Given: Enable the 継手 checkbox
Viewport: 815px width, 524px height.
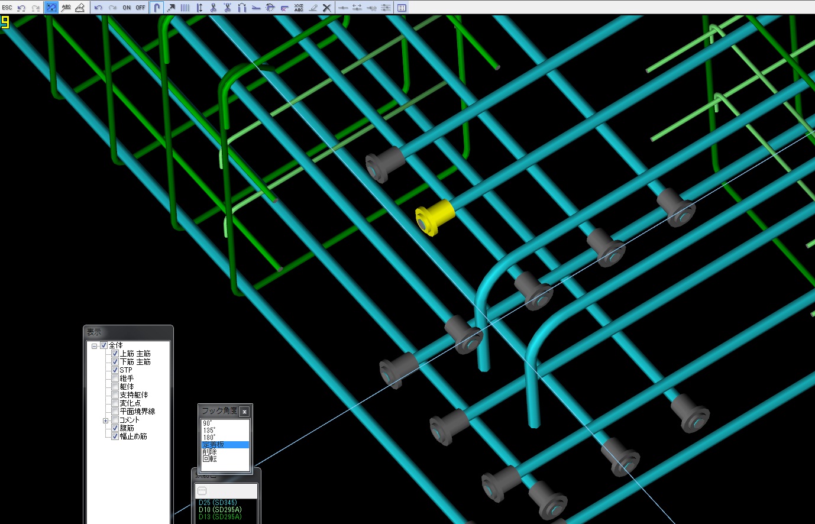Looking at the screenshot, I should coord(115,379).
